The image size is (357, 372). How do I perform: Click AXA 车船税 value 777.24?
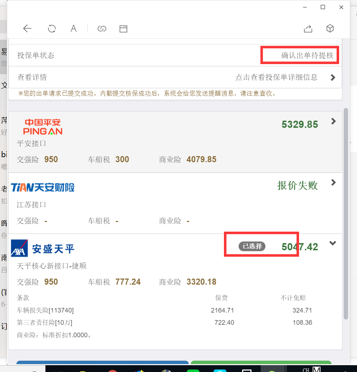click(128, 282)
